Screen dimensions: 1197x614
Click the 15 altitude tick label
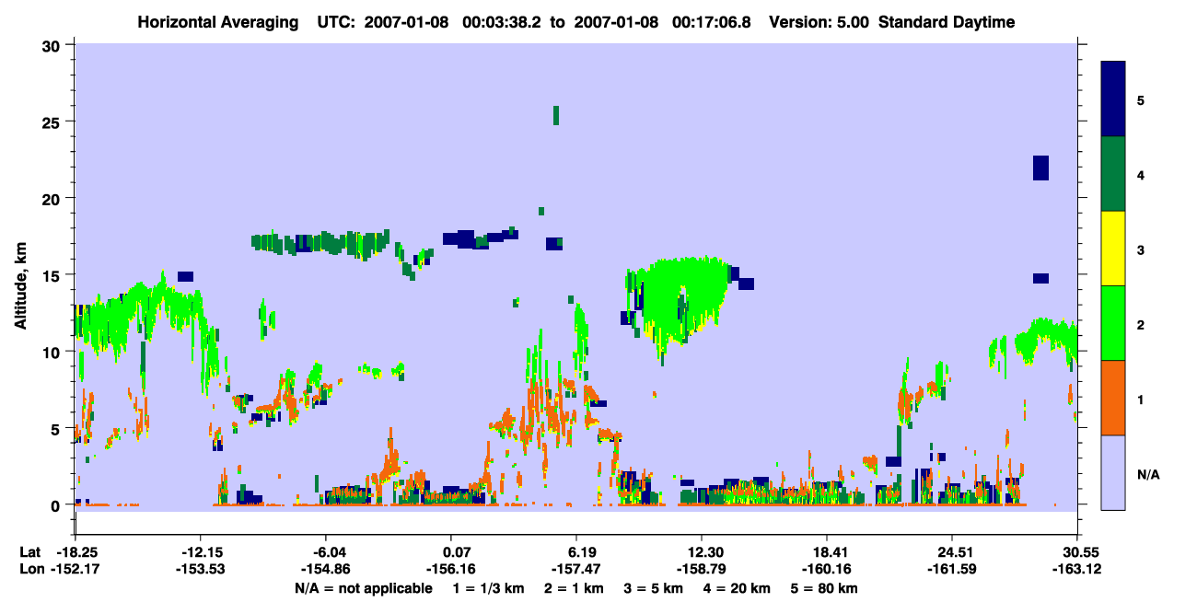[x=53, y=275]
